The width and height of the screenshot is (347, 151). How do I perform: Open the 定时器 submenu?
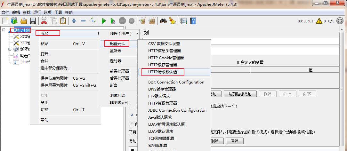tap(119, 61)
